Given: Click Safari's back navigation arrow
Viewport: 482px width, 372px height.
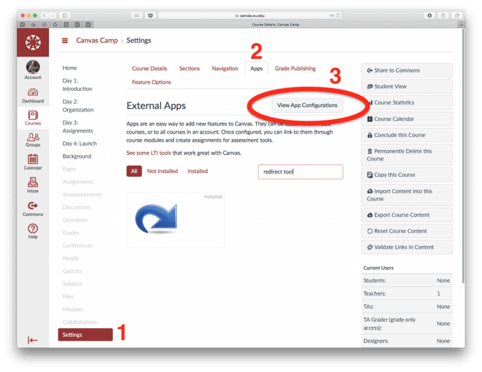Looking at the screenshot, I should (45, 15).
